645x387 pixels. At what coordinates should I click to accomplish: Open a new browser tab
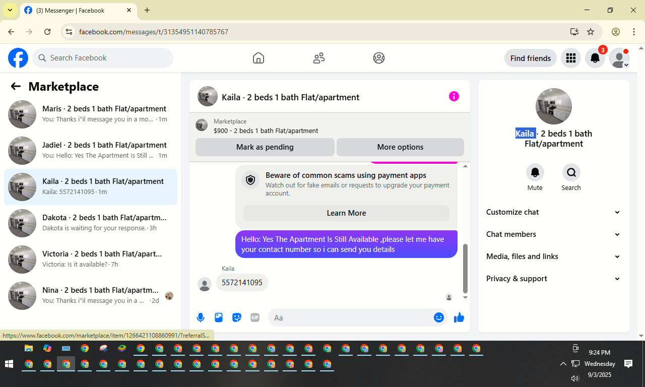click(x=147, y=10)
